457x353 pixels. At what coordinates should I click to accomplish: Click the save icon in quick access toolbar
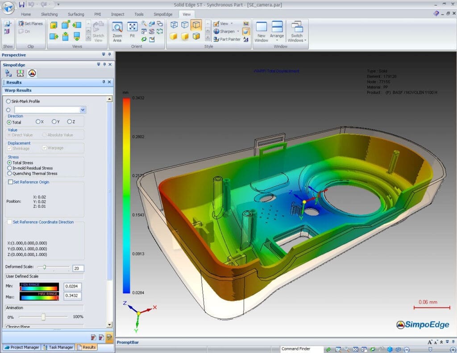(22, 4)
